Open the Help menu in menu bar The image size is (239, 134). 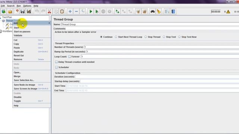click(36, 6)
